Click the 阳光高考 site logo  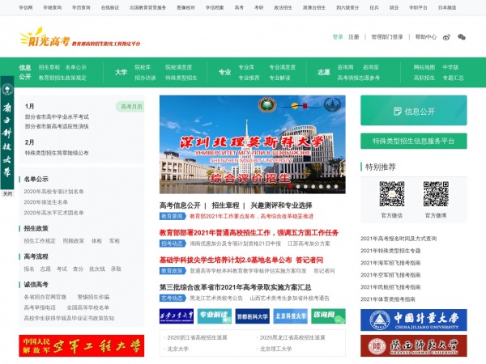[x=44, y=36]
